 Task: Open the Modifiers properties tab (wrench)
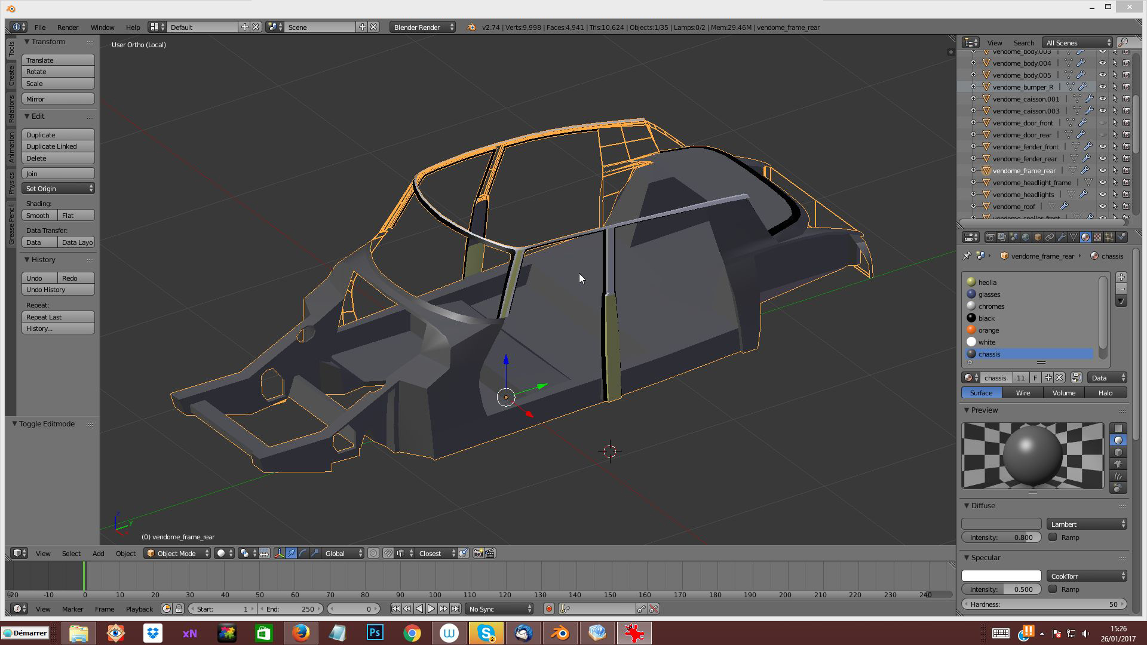1062,237
